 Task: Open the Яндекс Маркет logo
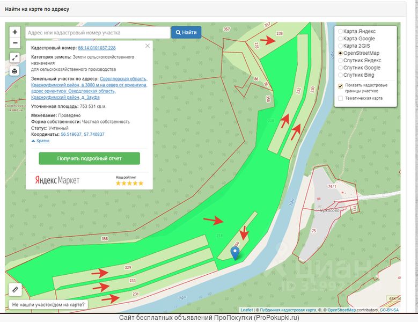coord(57,180)
